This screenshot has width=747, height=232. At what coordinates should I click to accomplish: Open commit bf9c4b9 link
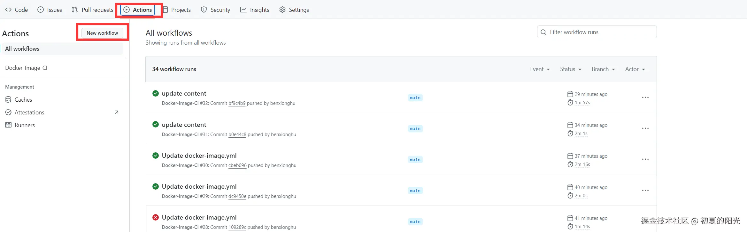click(x=237, y=103)
